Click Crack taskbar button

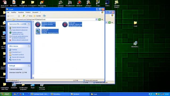click(99, 94)
